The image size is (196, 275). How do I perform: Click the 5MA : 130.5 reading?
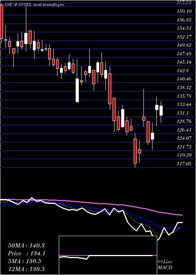tap(24, 261)
